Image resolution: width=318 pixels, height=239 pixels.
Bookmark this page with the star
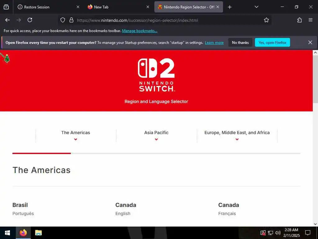tap(266, 20)
